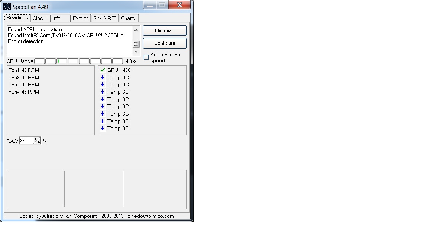This screenshot has height=240, width=428.
Task: Open the S.M.A.R.T. tab
Action: (105, 18)
